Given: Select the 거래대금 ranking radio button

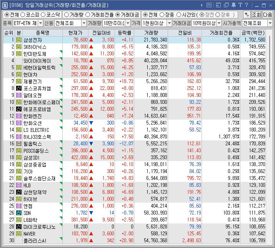Looking at the screenshot, I should (x=118, y=15).
